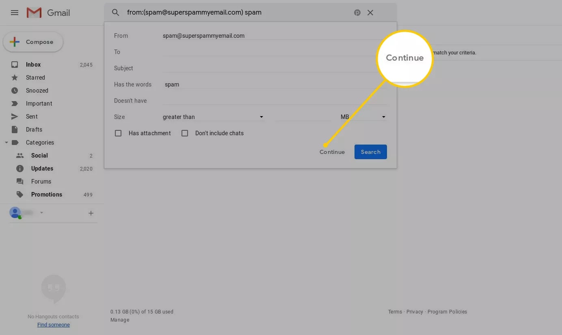The height and width of the screenshot is (335, 562).
Task: Open the main menu hamburger icon
Action: [15, 13]
